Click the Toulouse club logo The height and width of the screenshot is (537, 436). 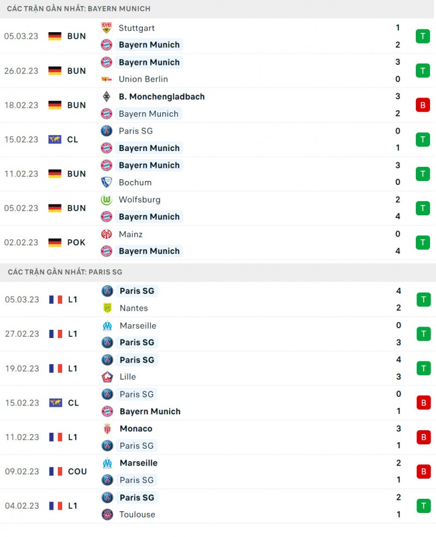(107, 514)
